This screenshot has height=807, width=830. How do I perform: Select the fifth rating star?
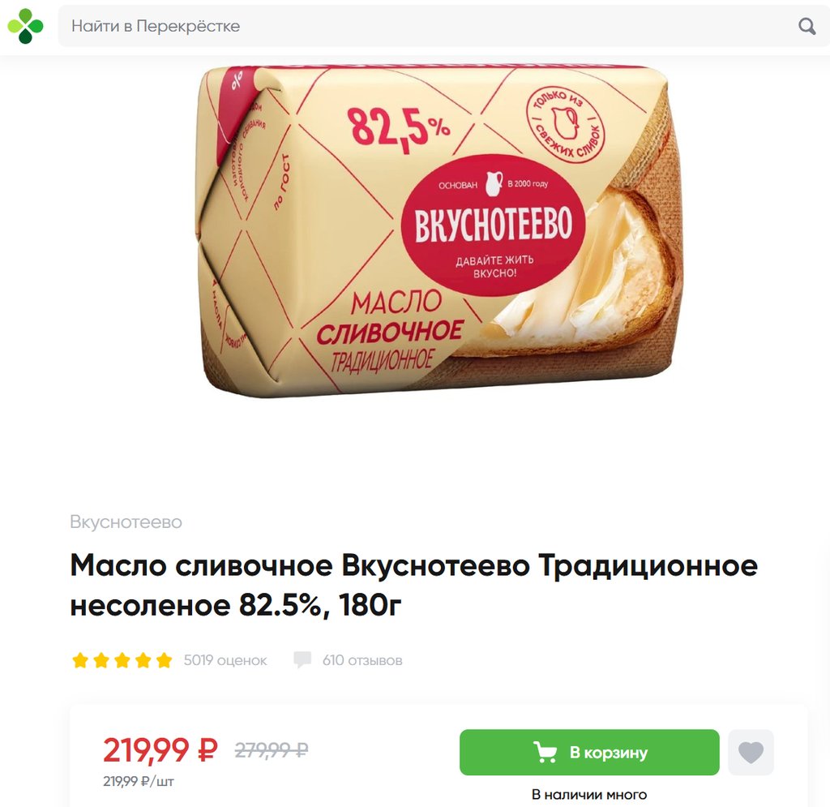click(x=165, y=660)
